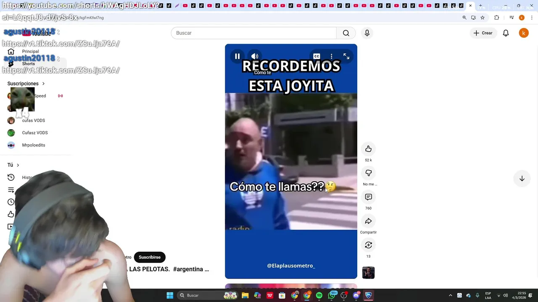Open the 22:55 clock and calendar
The width and height of the screenshot is (538, 302).
coord(519,295)
